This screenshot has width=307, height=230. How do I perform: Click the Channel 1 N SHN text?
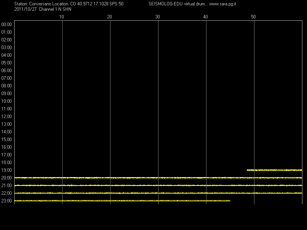55,9
